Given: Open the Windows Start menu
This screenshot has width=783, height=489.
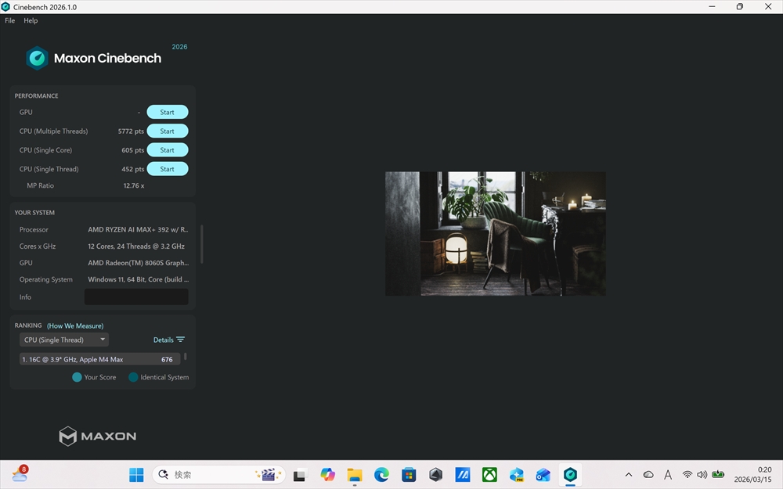Looking at the screenshot, I should click(x=136, y=475).
